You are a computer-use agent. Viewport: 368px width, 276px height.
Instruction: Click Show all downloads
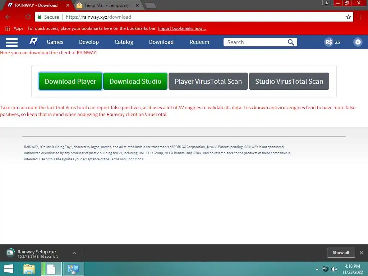click(341, 253)
